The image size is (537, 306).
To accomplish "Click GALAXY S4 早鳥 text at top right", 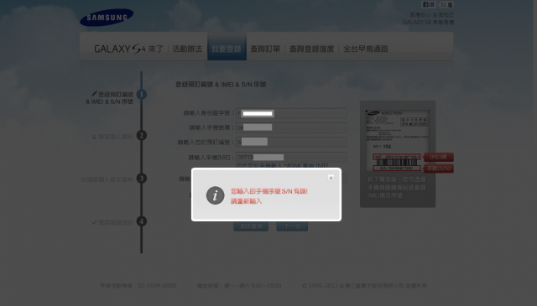I will click(428, 23).
